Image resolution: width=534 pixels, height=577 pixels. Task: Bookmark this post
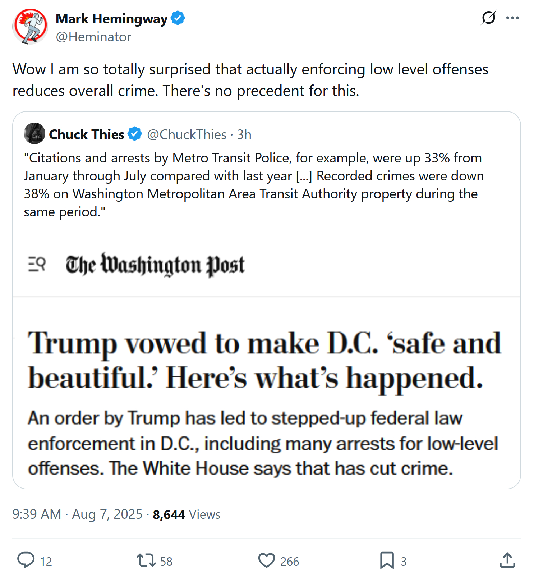[x=387, y=560]
